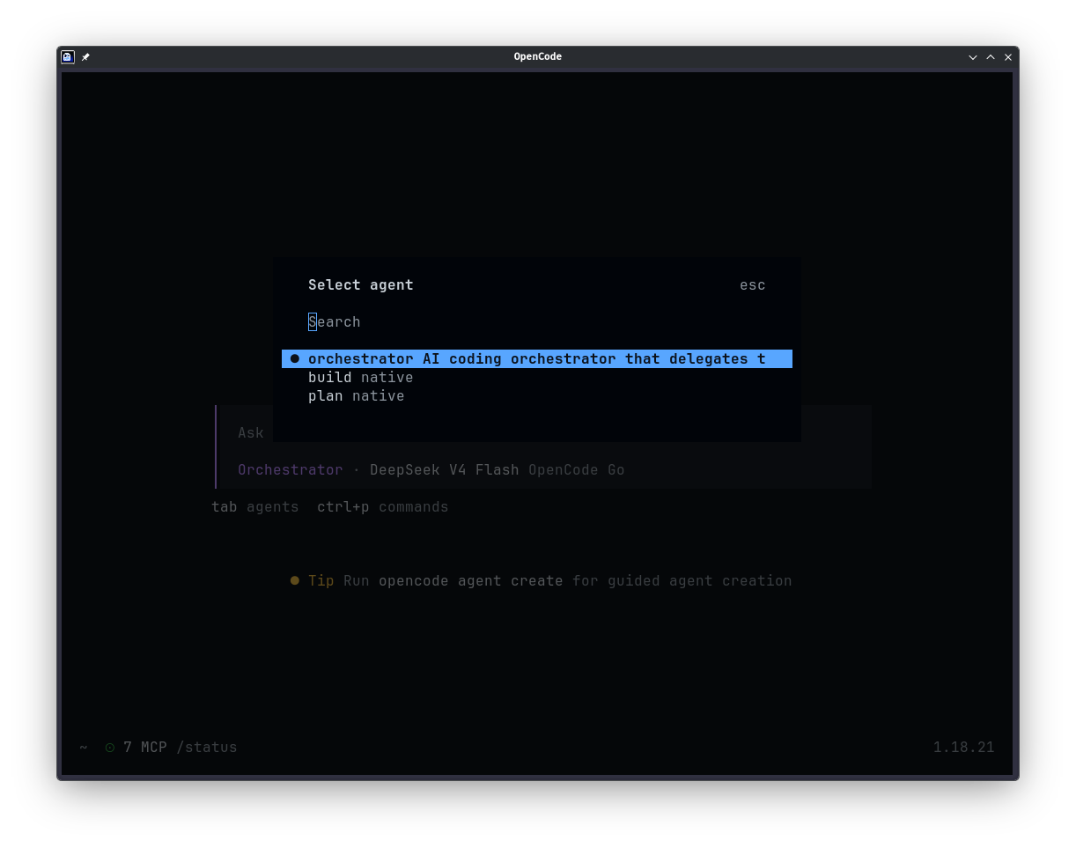Click the Tip text about agent creation

coord(568,580)
